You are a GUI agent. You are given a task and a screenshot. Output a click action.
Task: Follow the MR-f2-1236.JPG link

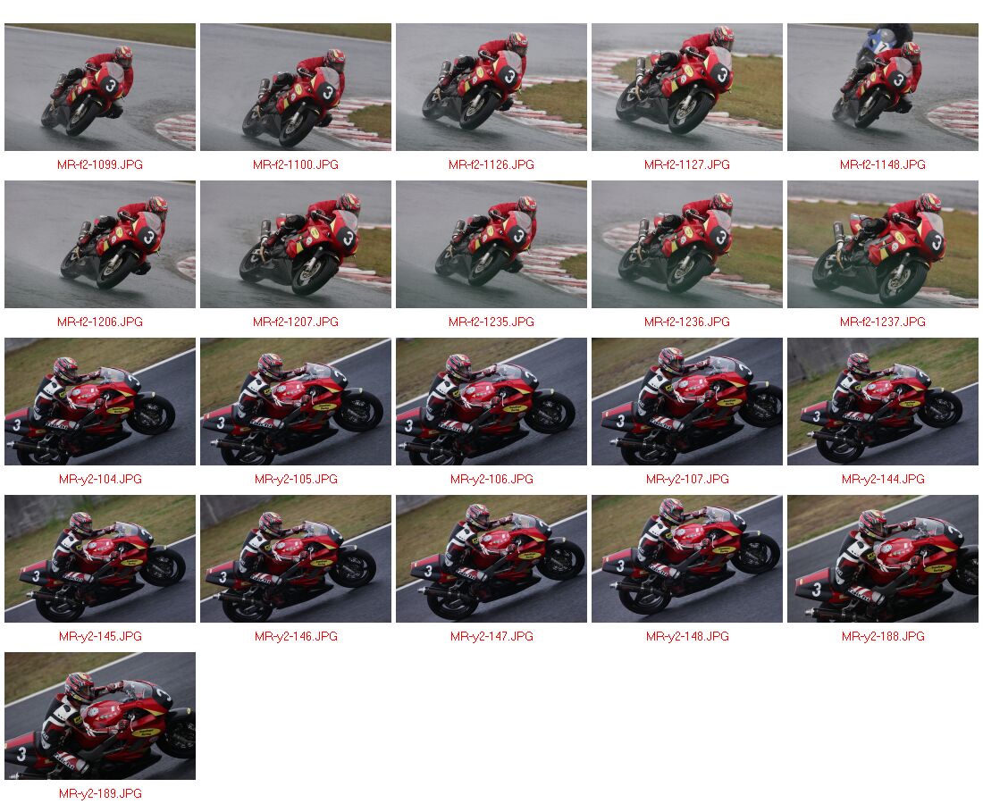point(686,322)
